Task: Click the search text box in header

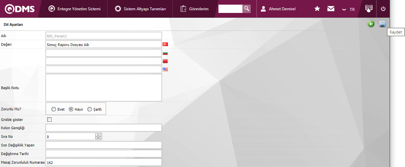Action: coord(230,9)
